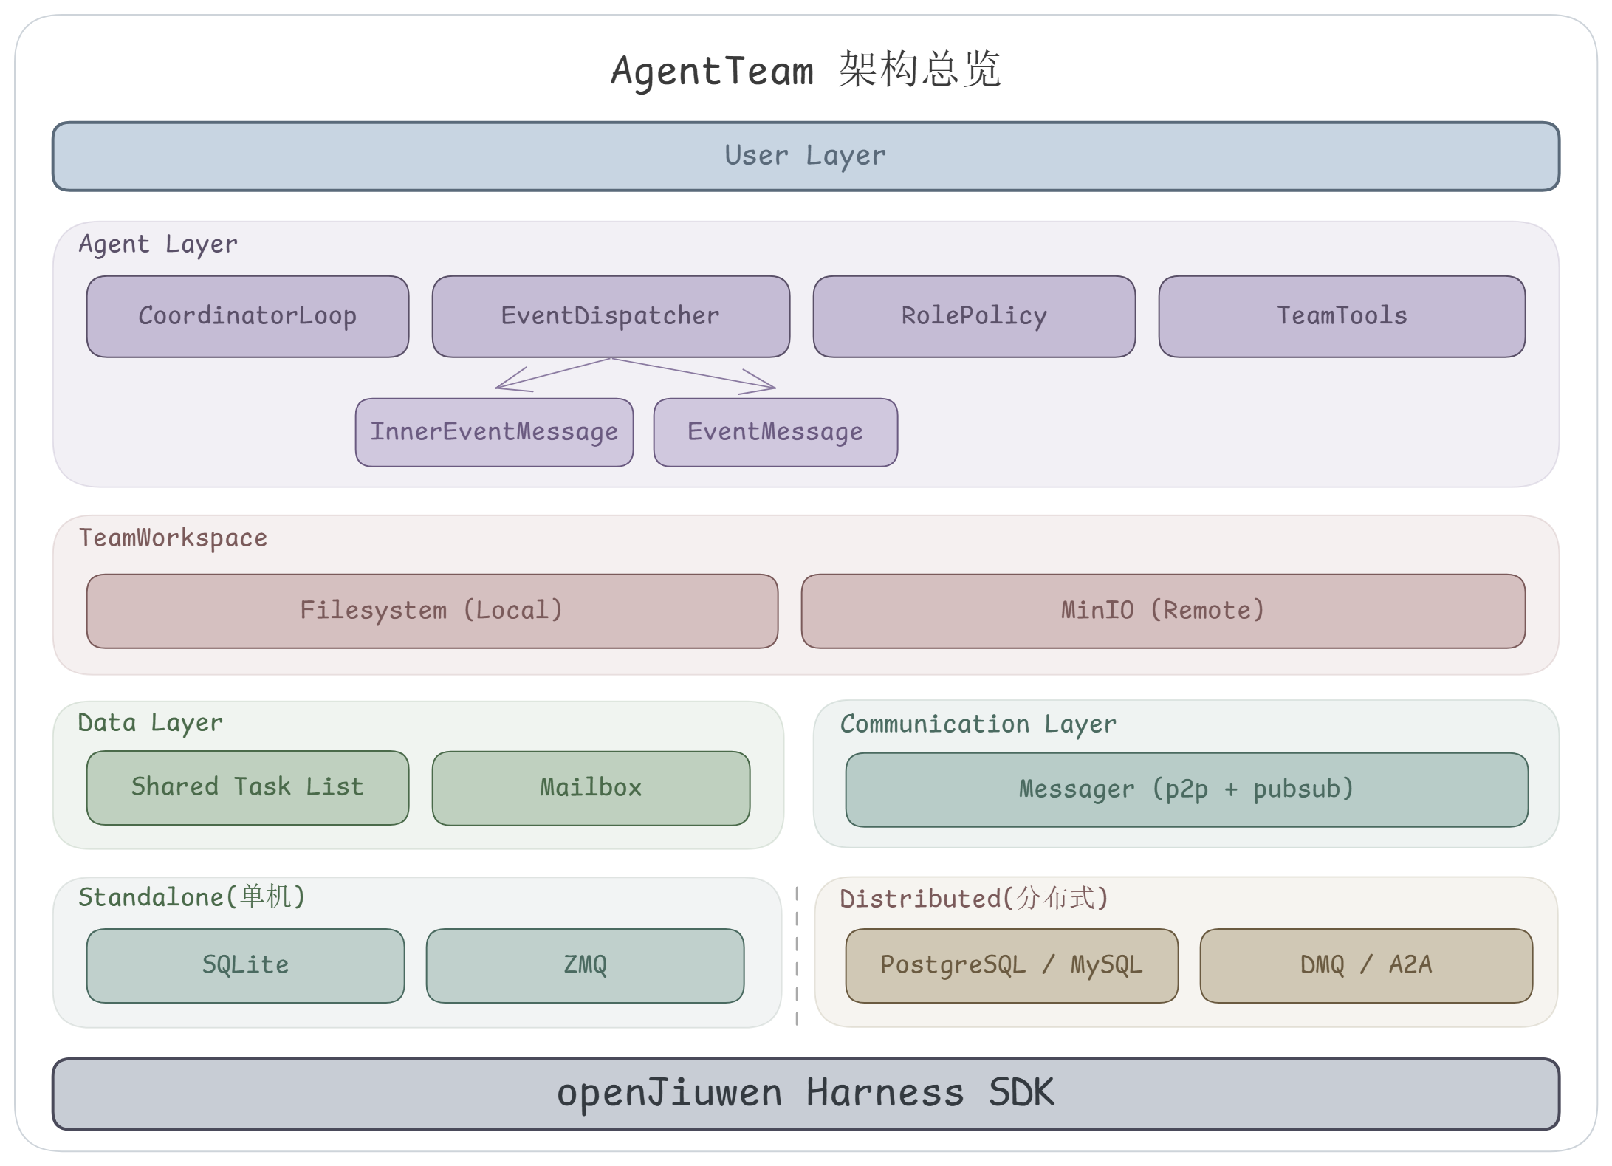Select the RolePolicy module
The height and width of the screenshot is (1166, 1612).
[x=973, y=316]
